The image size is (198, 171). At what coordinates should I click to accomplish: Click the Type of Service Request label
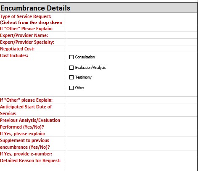26,16
